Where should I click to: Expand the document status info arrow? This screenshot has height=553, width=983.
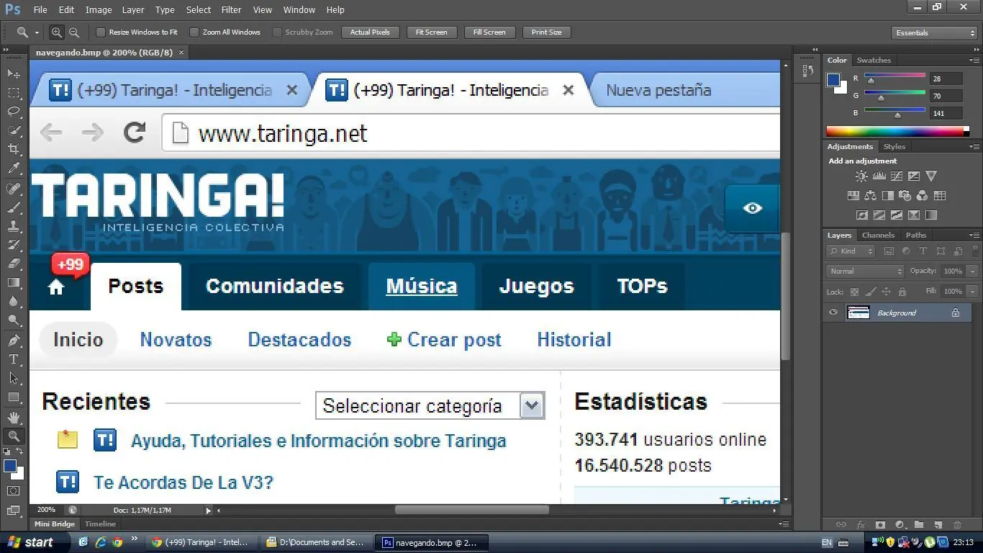point(209,511)
